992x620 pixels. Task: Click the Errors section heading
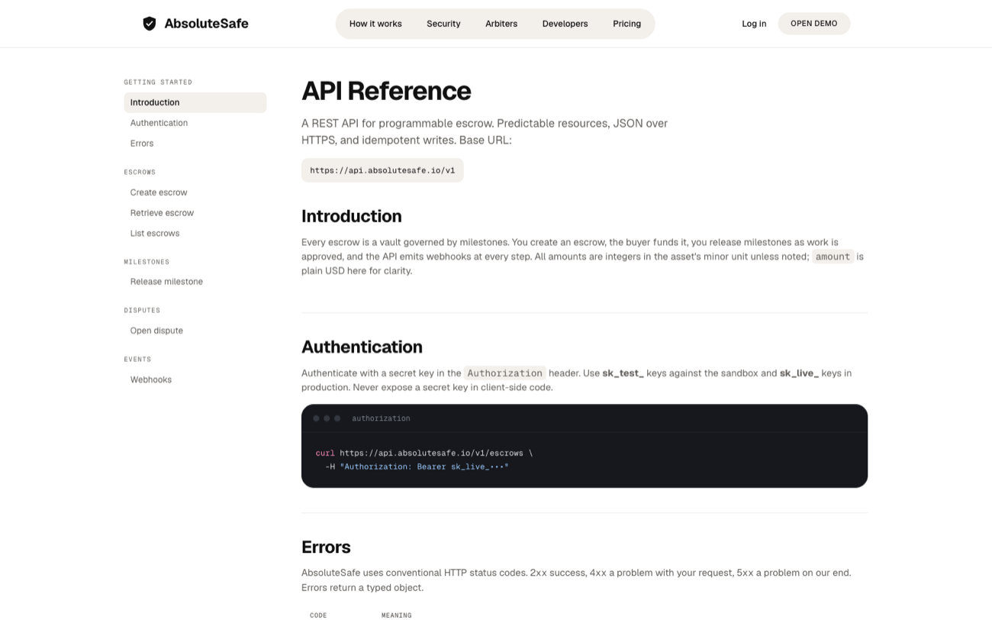pos(326,547)
